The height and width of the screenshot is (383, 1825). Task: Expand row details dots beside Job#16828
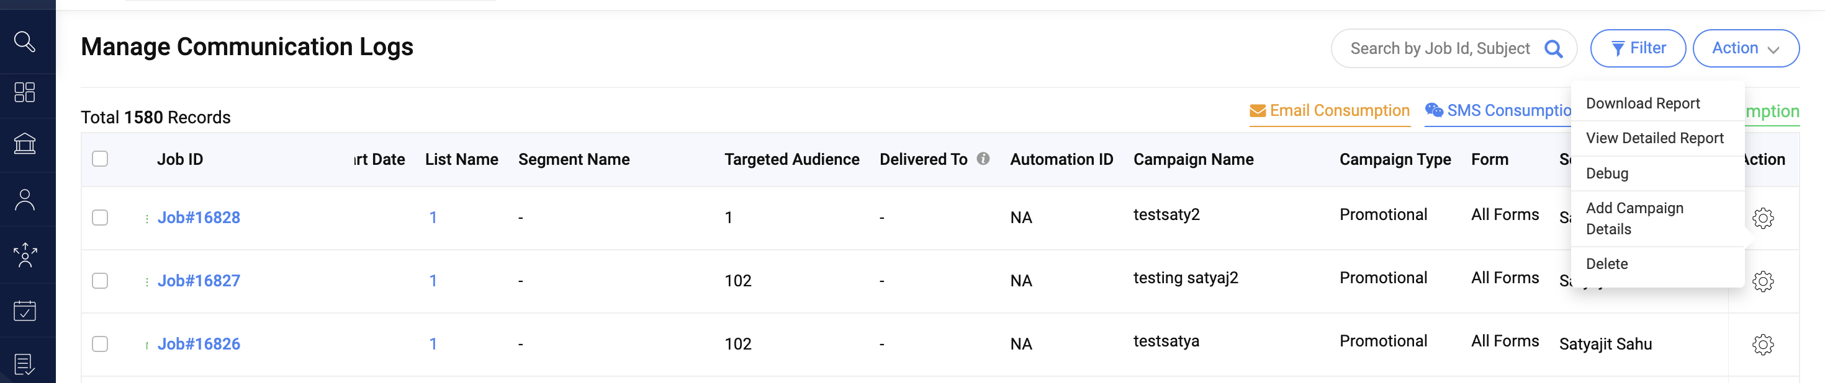coord(146,219)
